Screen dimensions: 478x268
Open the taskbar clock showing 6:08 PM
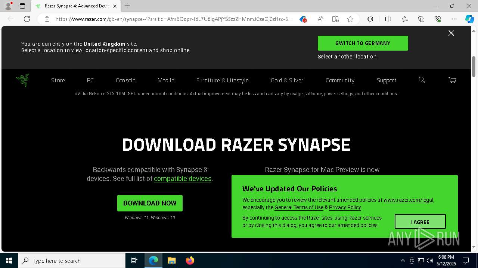click(446, 261)
